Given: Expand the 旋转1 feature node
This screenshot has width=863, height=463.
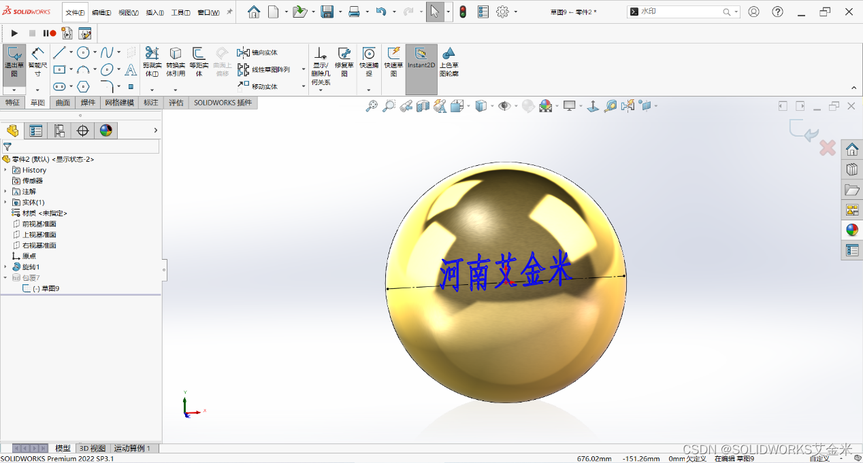Looking at the screenshot, I should (5, 267).
